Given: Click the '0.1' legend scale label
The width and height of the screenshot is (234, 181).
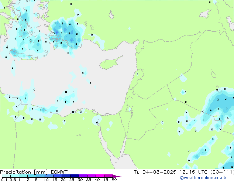Looking at the screenshot, I should pyautogui.click(x=4, y=180).
